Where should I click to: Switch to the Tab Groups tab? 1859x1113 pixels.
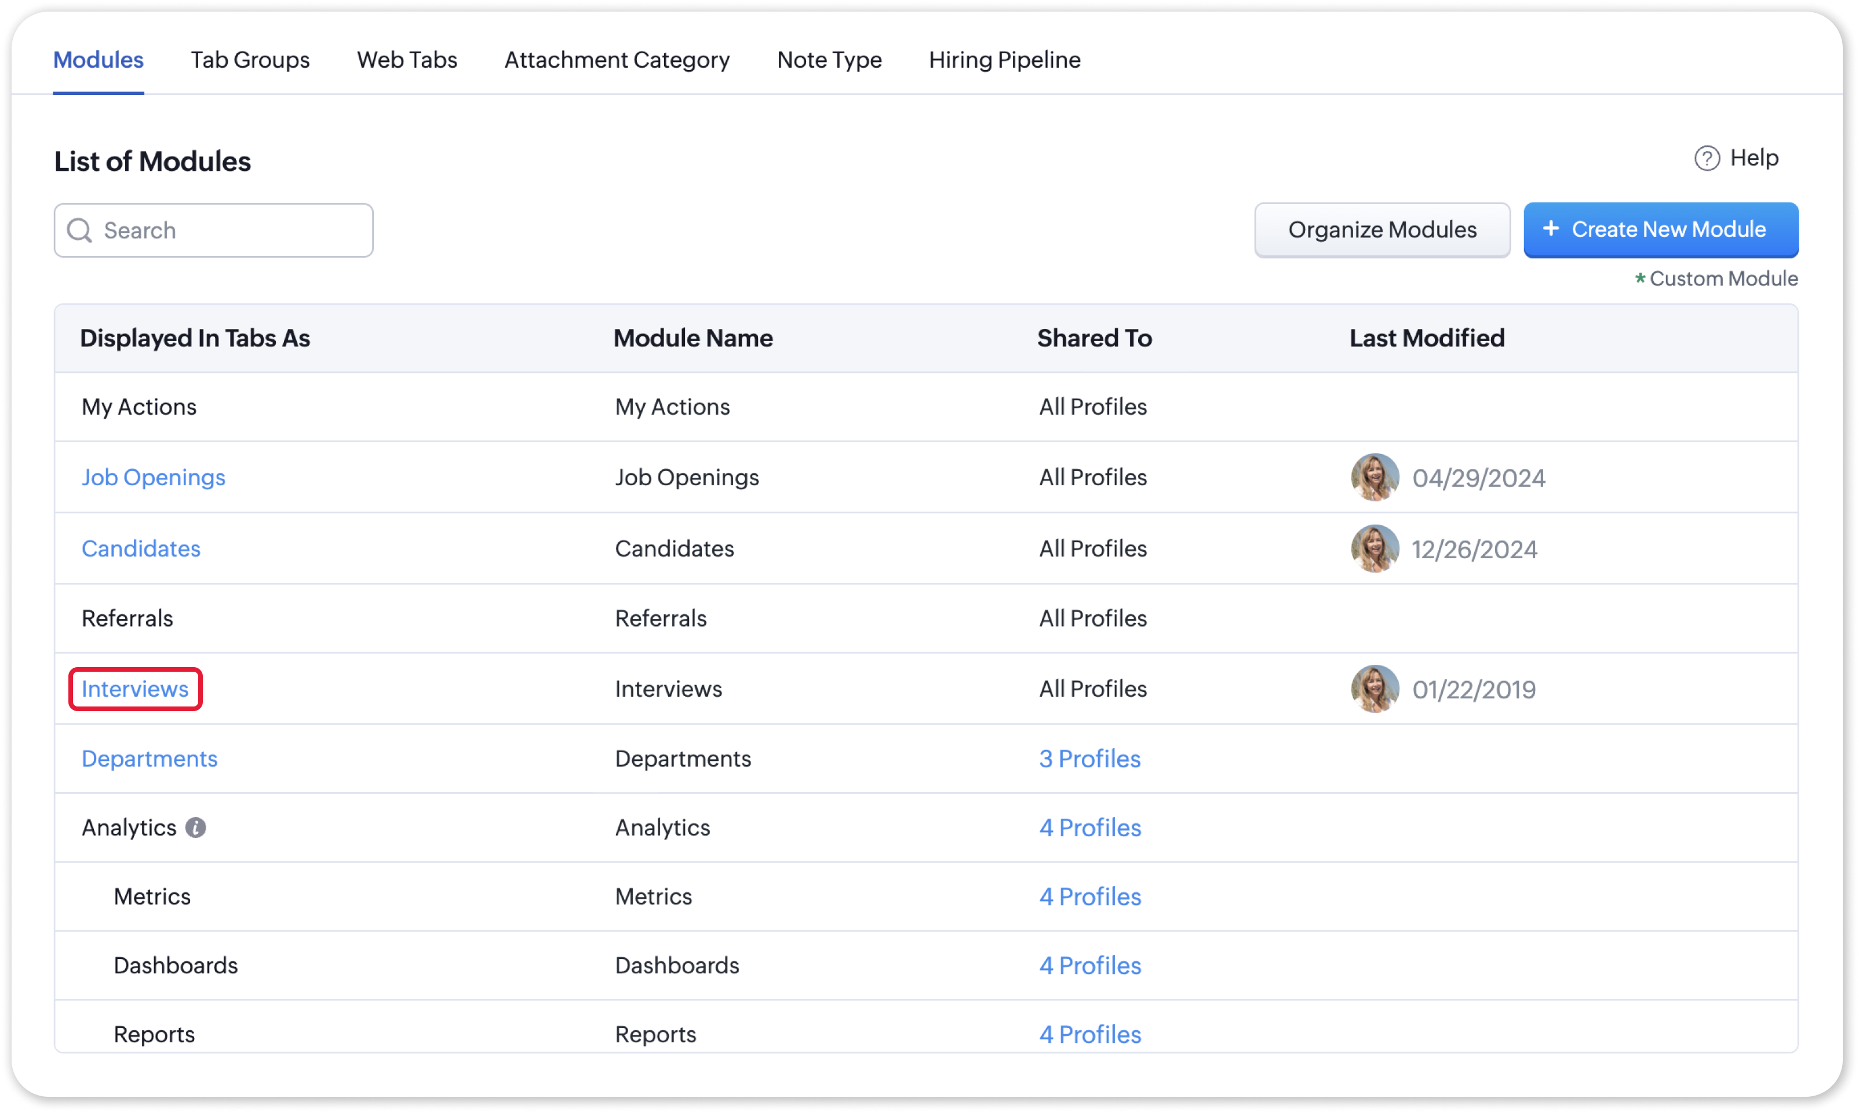tap(250, 60)
